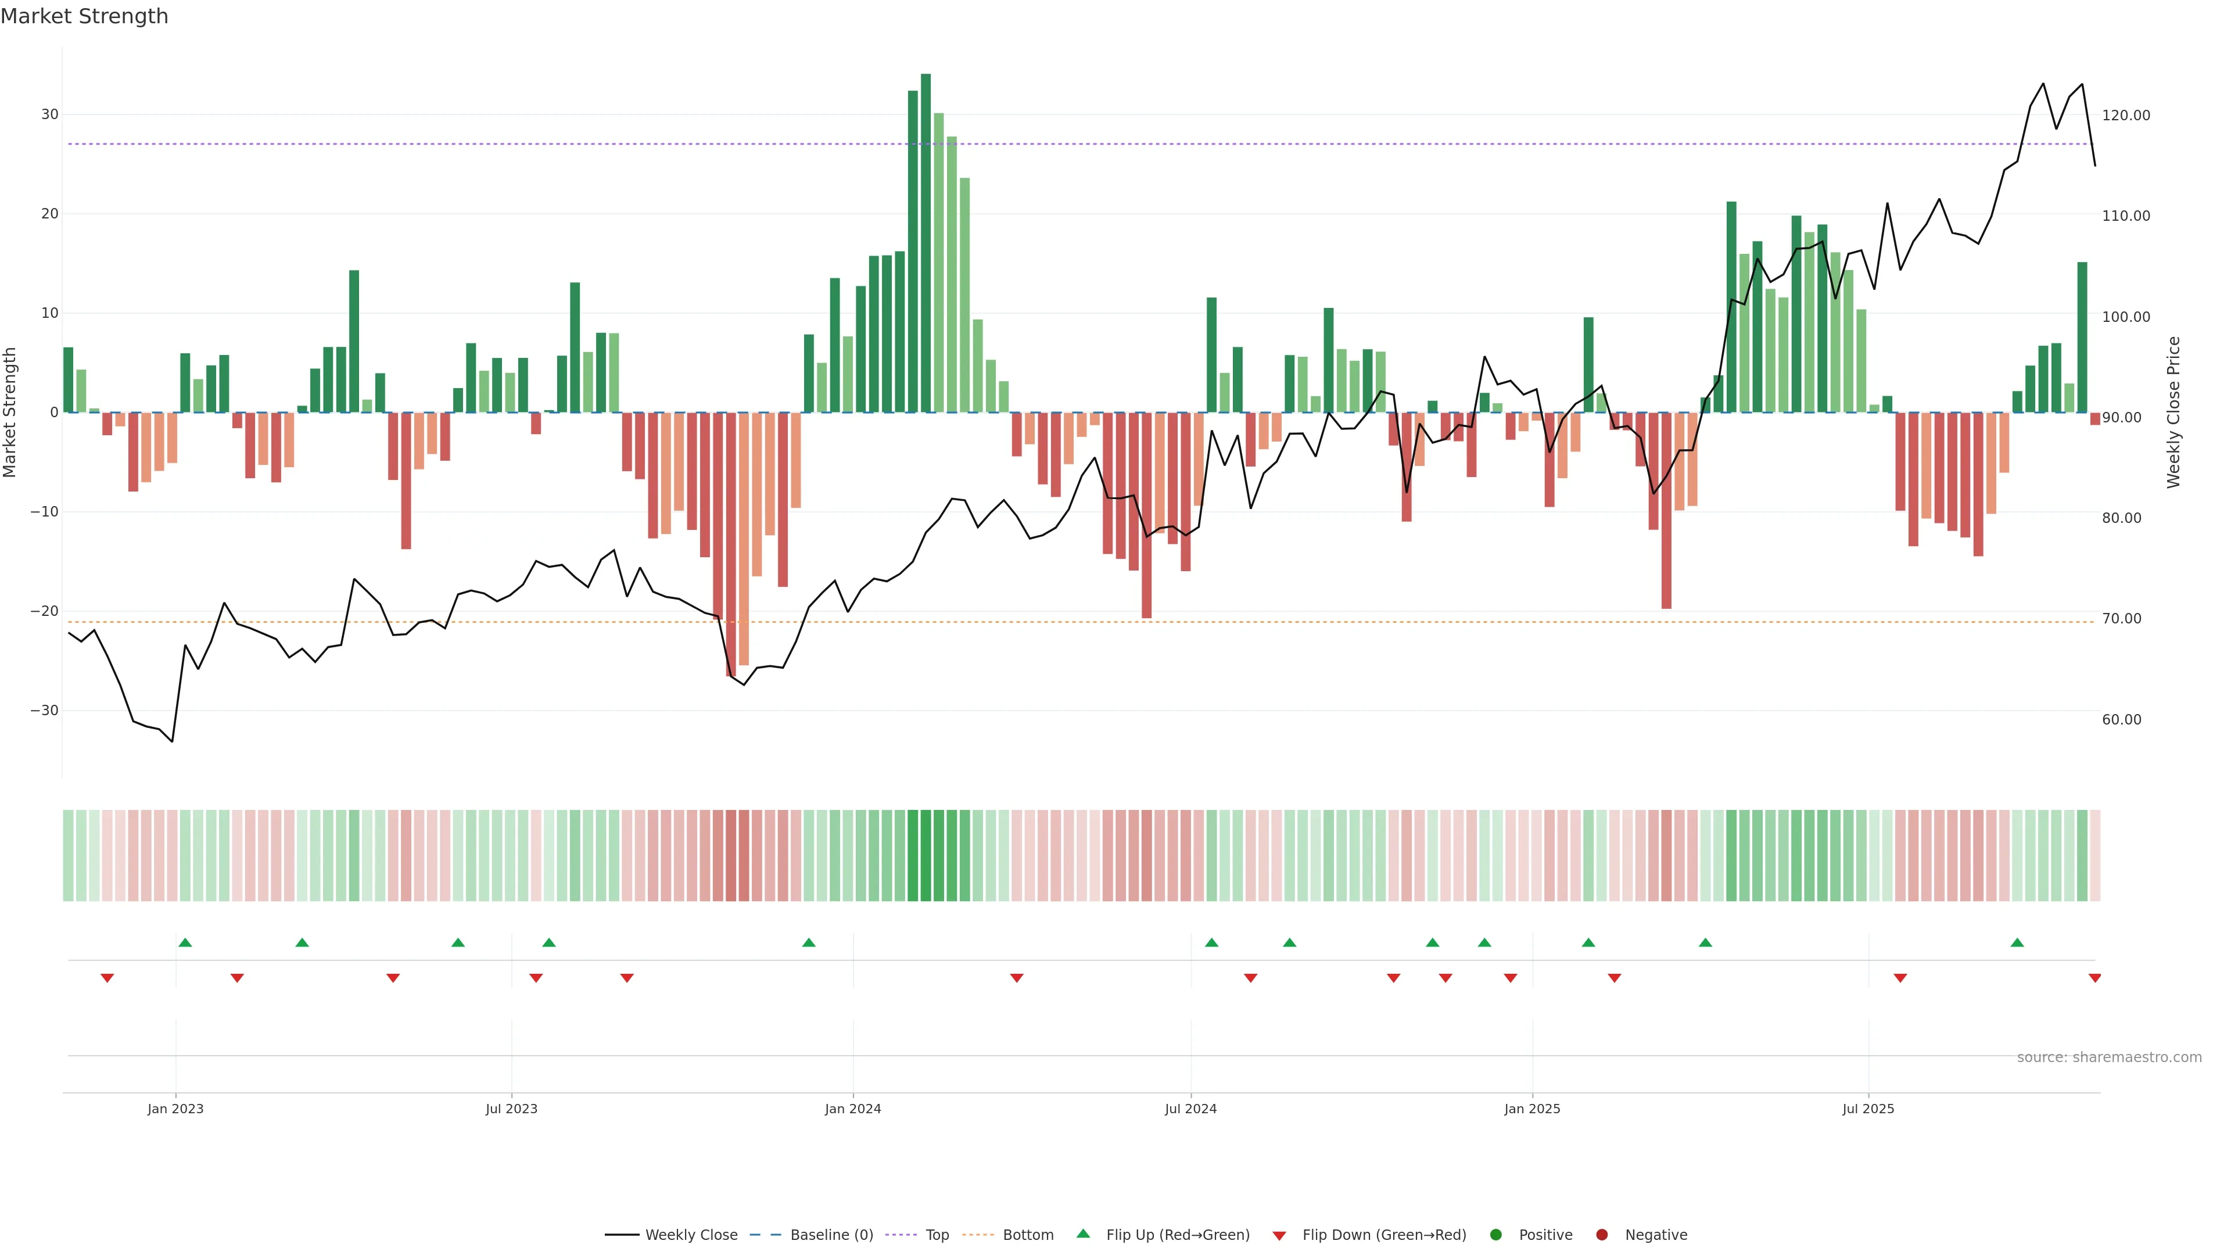Open the sharemaestro.com source link
The height and width of the screenshot is (1255, 2231).
[2109, 1057]
